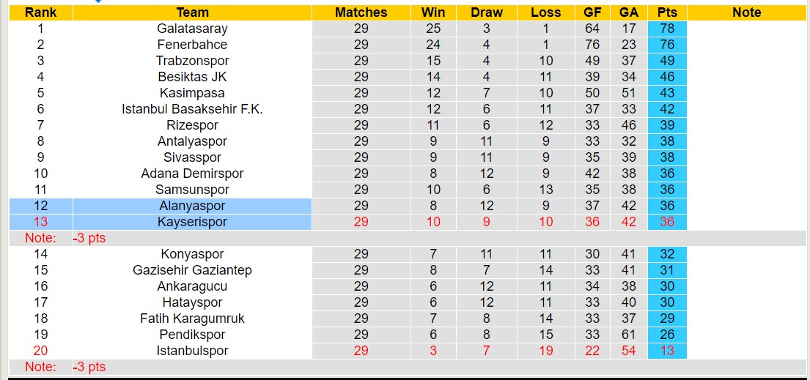Click the Kayserispor team name

coord(192,222)
